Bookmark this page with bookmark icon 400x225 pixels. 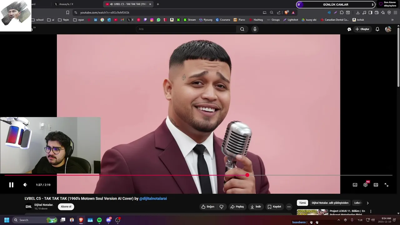(x=67, y=12)
